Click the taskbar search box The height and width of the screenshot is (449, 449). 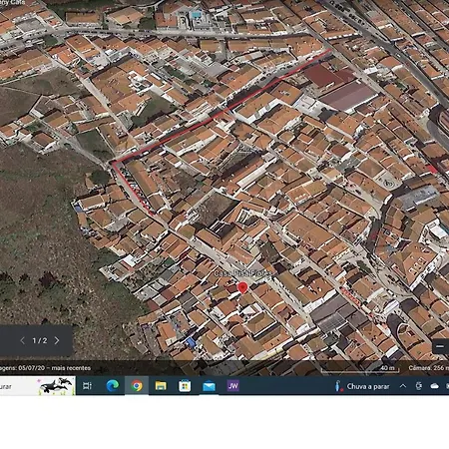pos(38,386)
